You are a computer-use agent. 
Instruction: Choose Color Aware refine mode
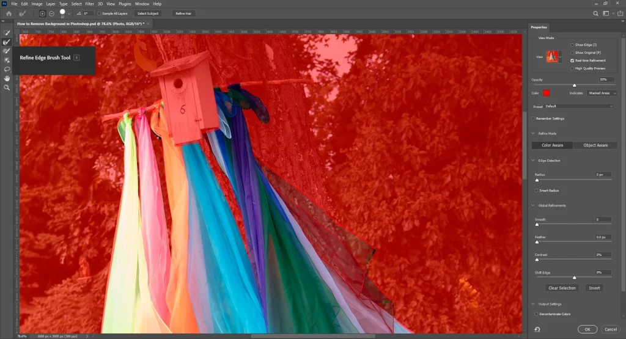point(552,145)
